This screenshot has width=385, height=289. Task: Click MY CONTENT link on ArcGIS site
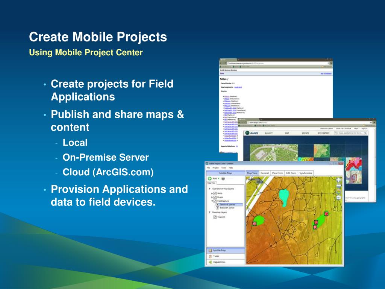[x=324, y=133]
